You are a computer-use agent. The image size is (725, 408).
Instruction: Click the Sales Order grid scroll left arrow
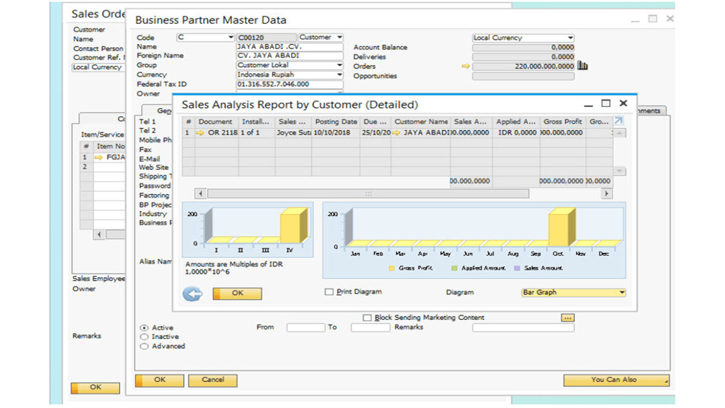[99, 234]
